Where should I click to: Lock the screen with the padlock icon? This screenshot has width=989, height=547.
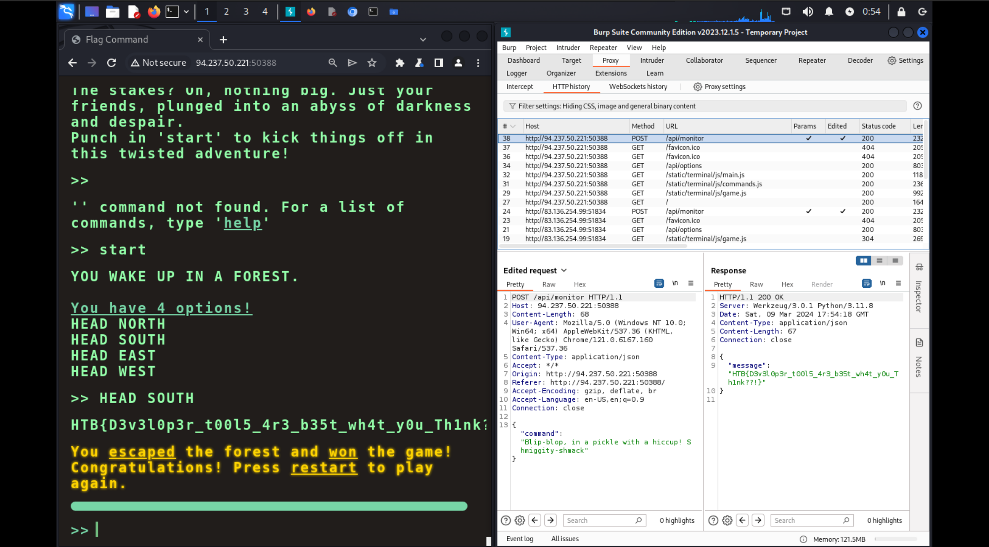click(901, 12)
